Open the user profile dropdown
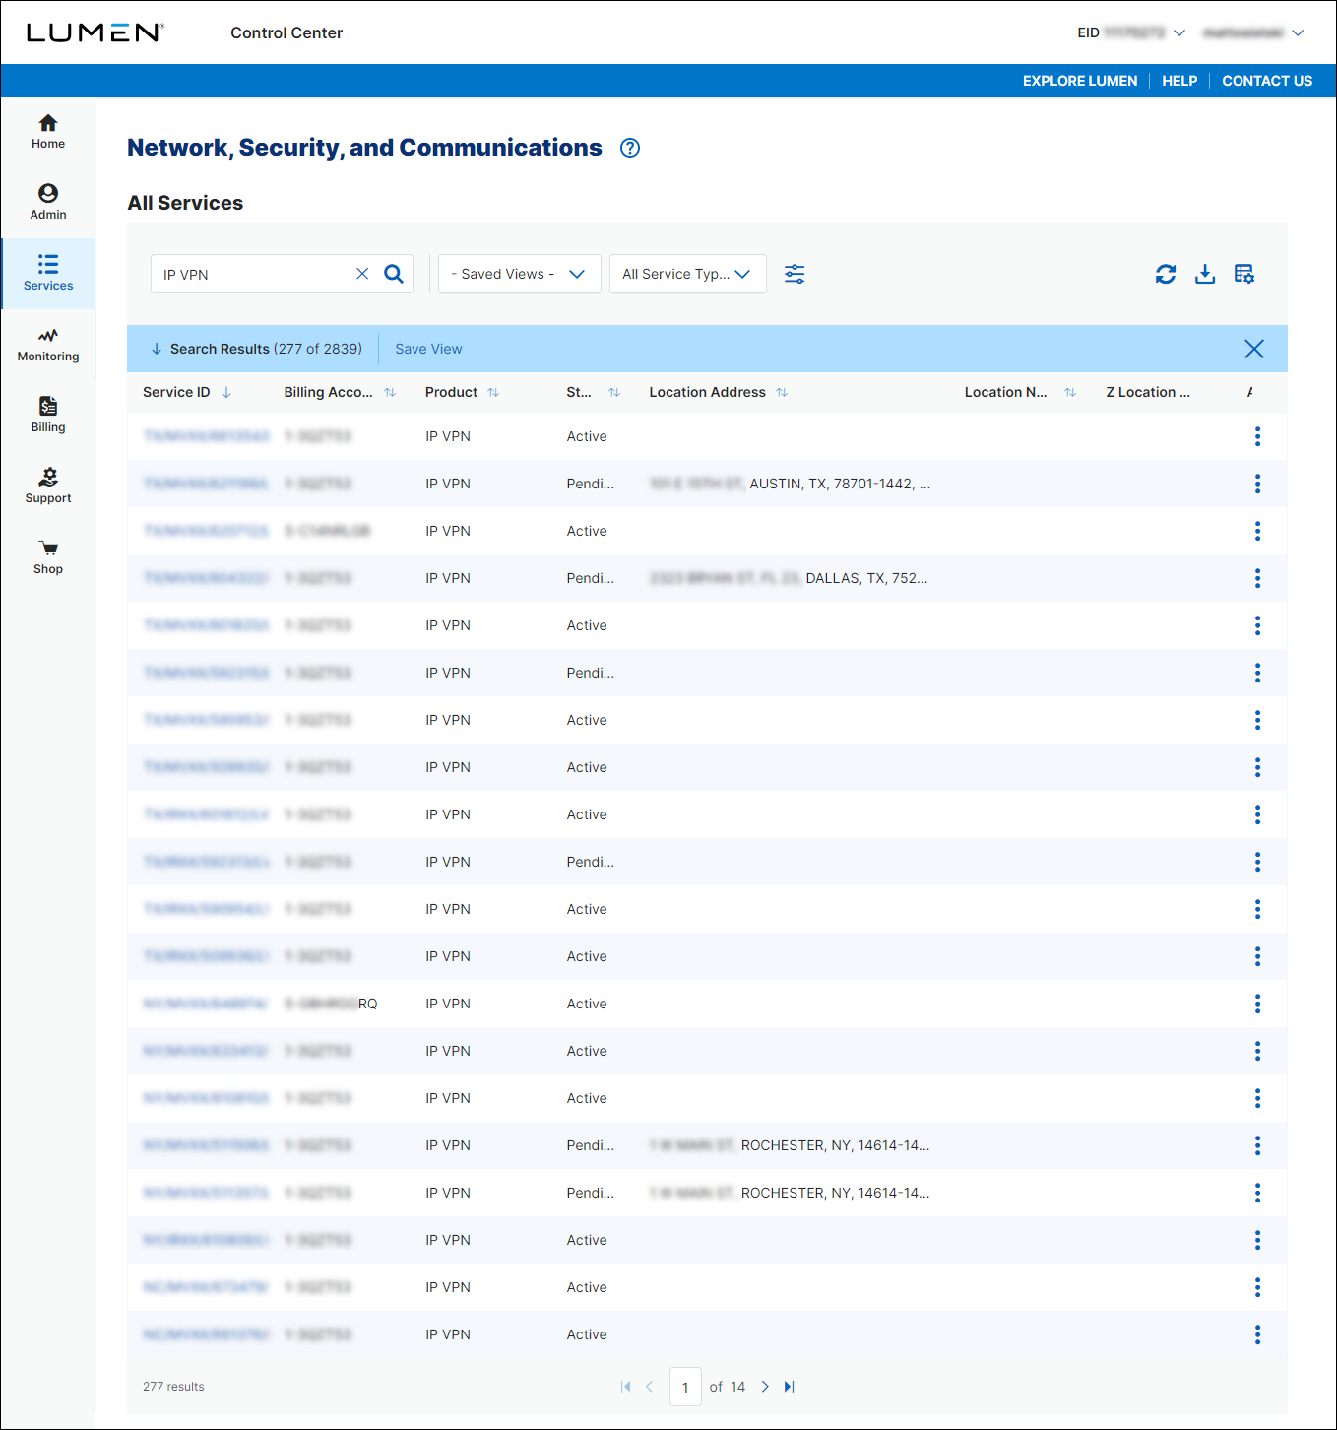This screenshot has height=1430, width=1337. pyautogui.click(x=1253, y=32)
